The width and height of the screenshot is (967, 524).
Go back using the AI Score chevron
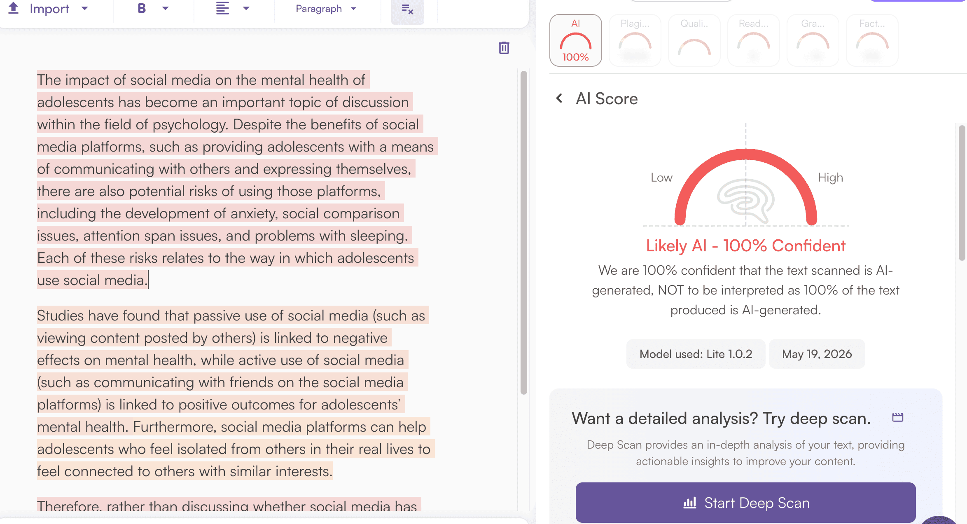pos(559,98)
